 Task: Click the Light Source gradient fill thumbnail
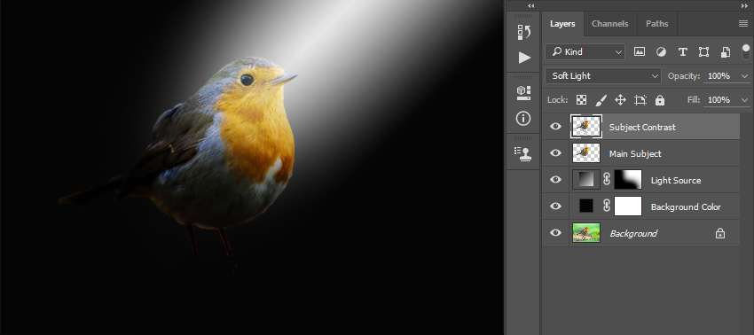[585, 180]
